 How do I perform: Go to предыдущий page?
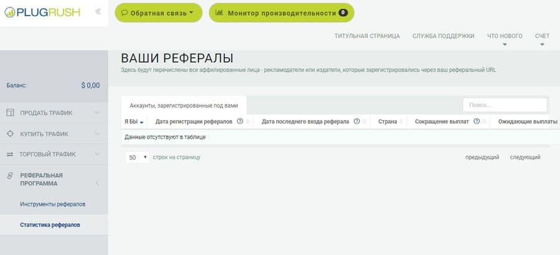482,157
